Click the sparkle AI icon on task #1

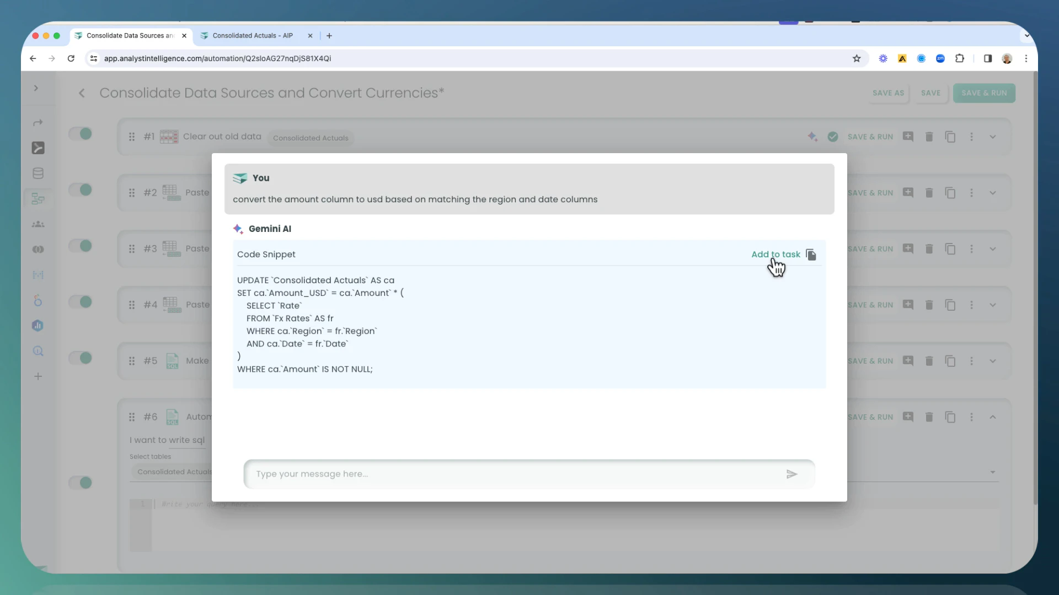coord(812,136)
